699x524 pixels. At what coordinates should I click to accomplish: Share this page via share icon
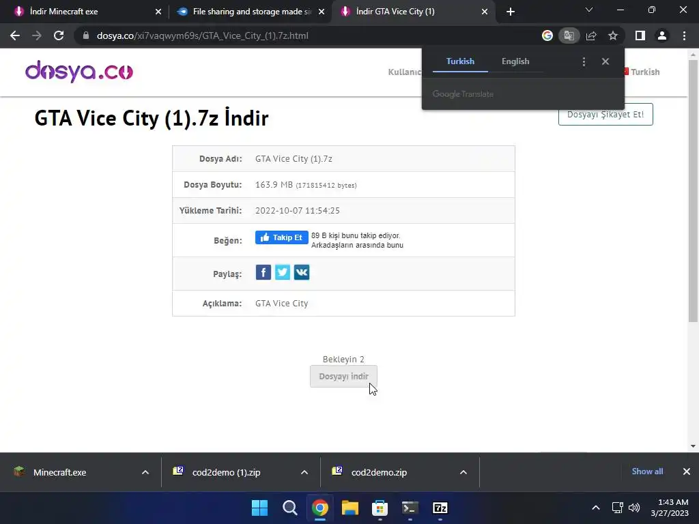pos(591,35)
